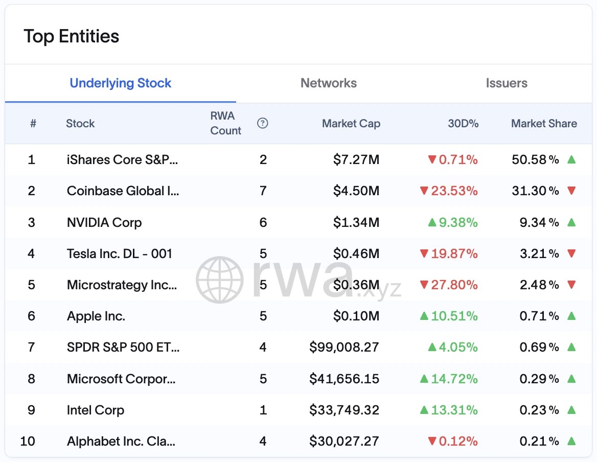Sort the table by Market Cap column
The height and width of the screenshot is (462, 597).
click(x=351, y=123)
